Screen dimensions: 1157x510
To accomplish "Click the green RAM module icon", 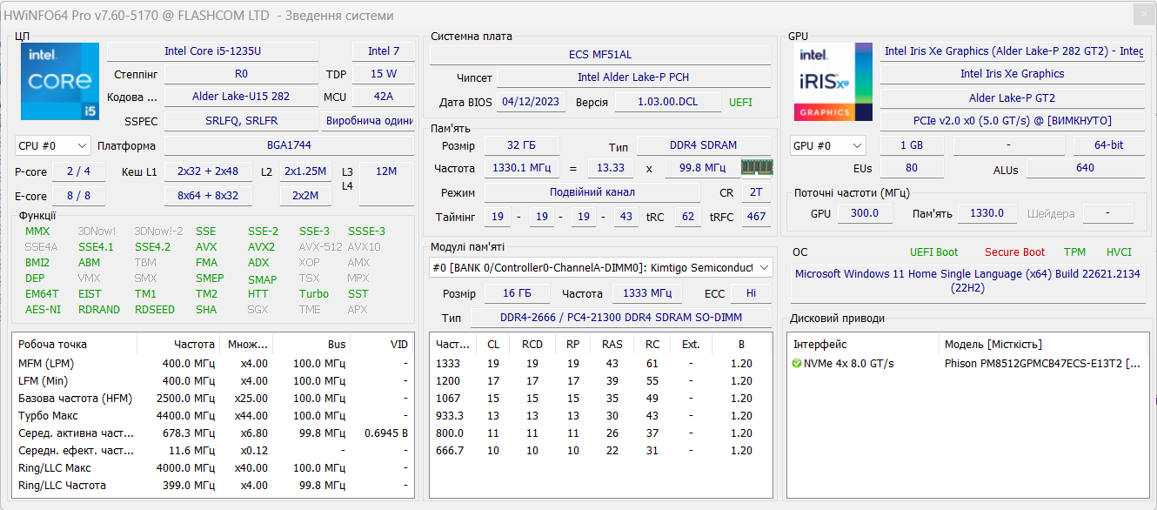I will (757, 167).
